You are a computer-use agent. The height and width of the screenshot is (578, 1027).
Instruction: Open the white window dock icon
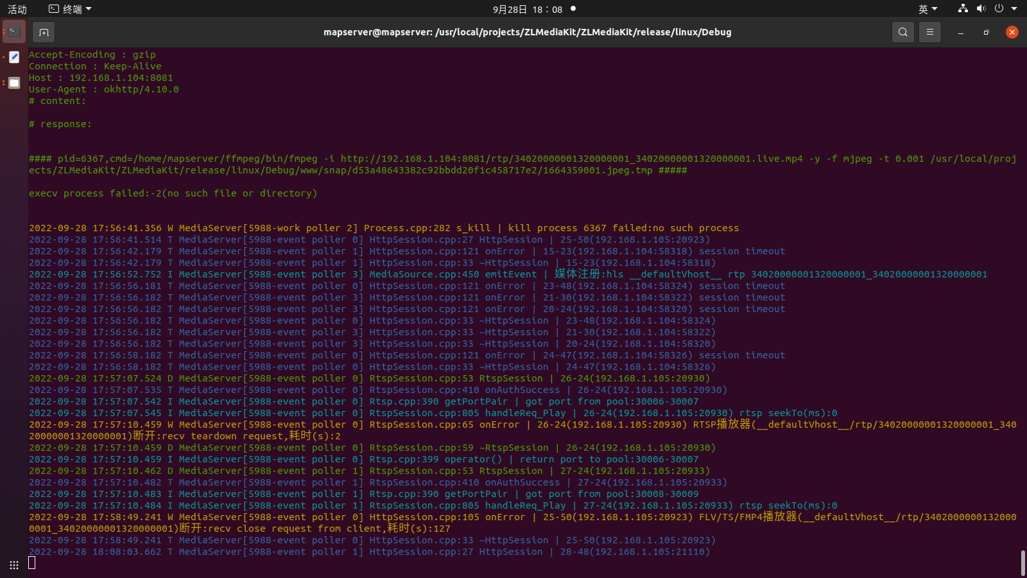click(14, 83)
